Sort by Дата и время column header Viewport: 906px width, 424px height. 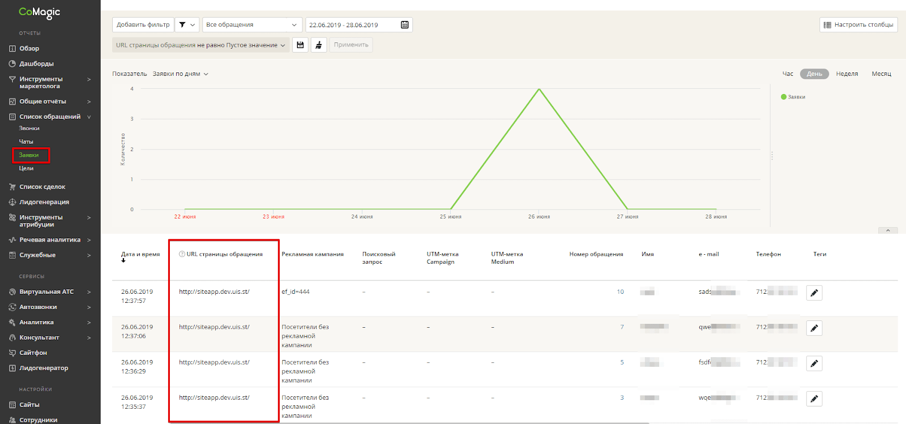tap(140, 255)
